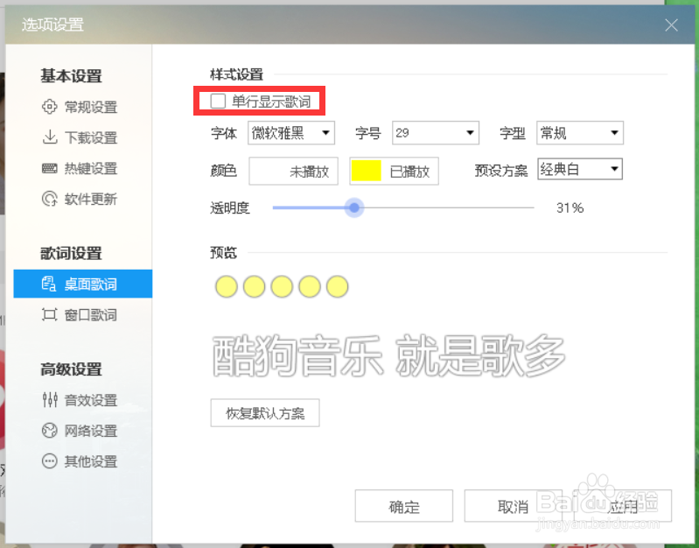699x548 pixels.
Task: Open the 字号 29 dropdown
Action: coord(436,132)
